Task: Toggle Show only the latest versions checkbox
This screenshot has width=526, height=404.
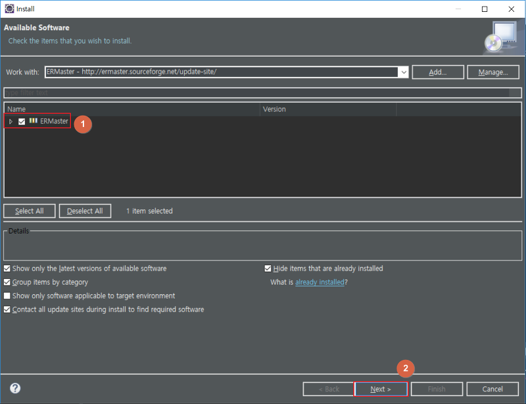Action: pyautogui.click(x=7, y=268)
